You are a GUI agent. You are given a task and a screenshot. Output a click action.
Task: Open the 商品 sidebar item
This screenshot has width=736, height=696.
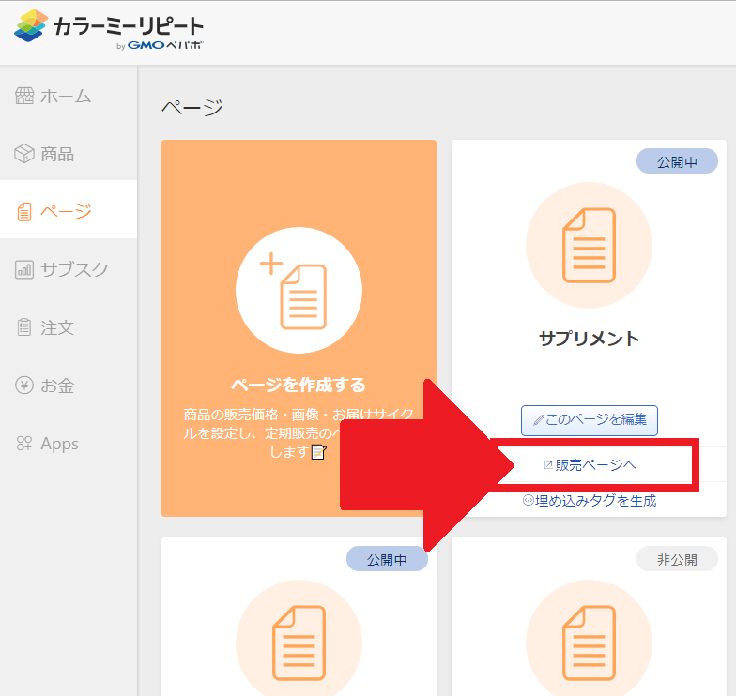coord(69,154)
